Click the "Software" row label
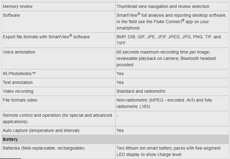 click(x=12, y=15)
